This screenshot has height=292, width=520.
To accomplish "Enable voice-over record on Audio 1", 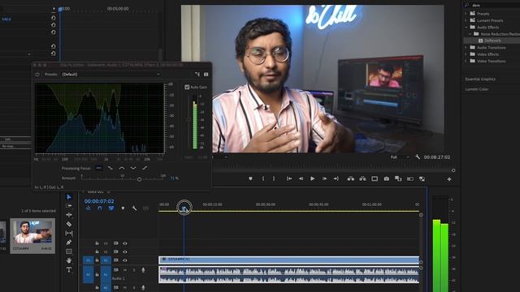I will pyautogui.click(x=143, y=270).
